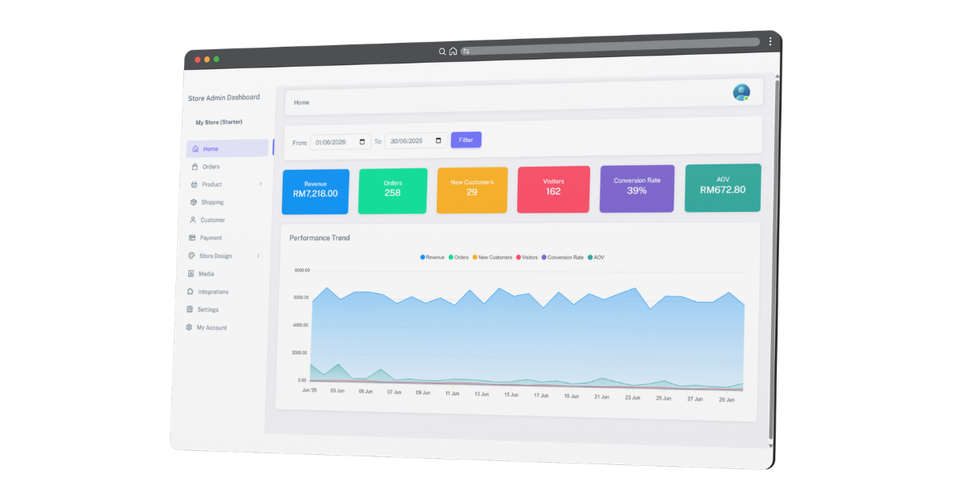This screenshot has height=500, width=953.
Task: Click the browser home icon
Action: pos(453,52)
